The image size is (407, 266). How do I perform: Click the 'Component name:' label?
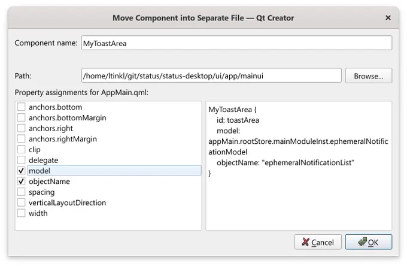point(46,43)
